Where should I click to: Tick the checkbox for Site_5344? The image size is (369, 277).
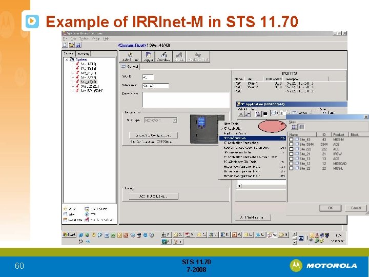[291, 144]
